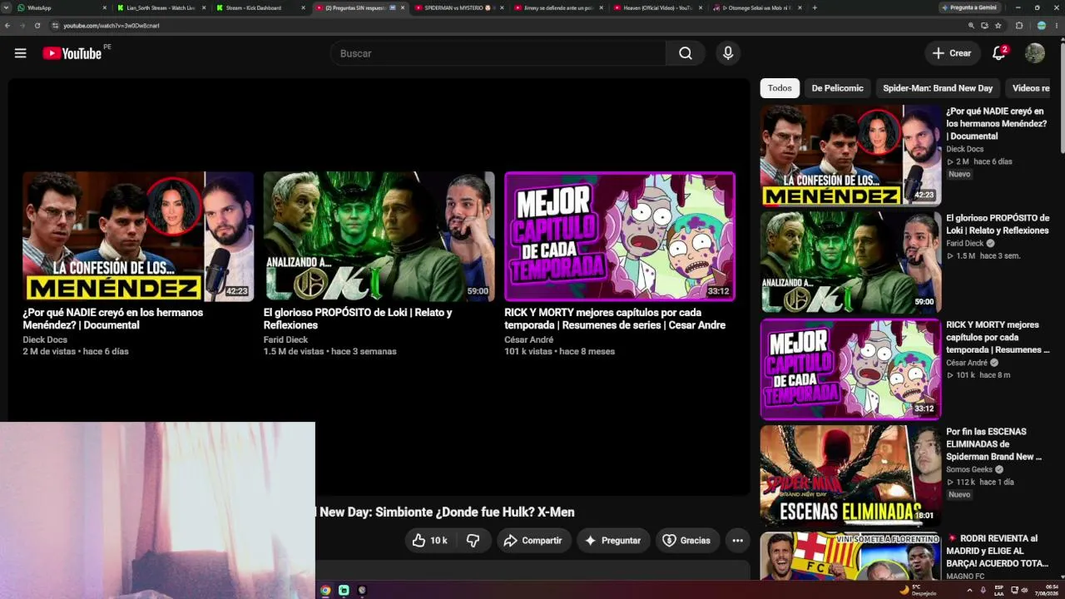Open the OBS icon on taskbar
The image size is (1065, 599).
coord(362,590)
